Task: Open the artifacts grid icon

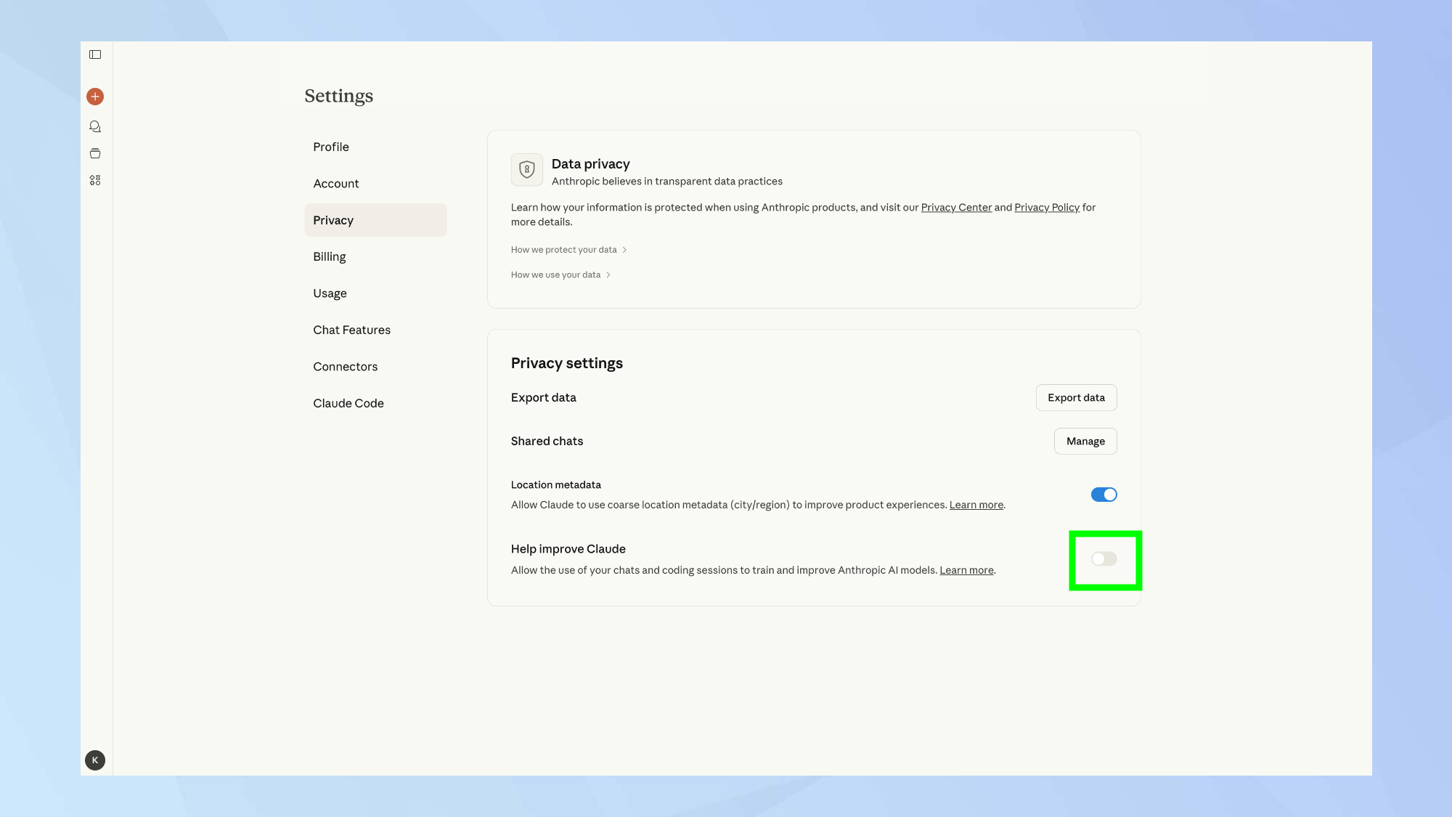Action: point(95,180)
